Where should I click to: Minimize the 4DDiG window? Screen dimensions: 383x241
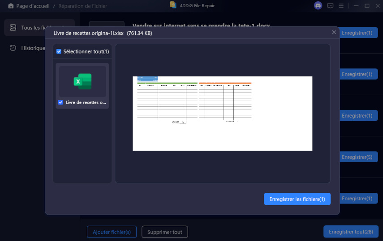coord(356,6)
